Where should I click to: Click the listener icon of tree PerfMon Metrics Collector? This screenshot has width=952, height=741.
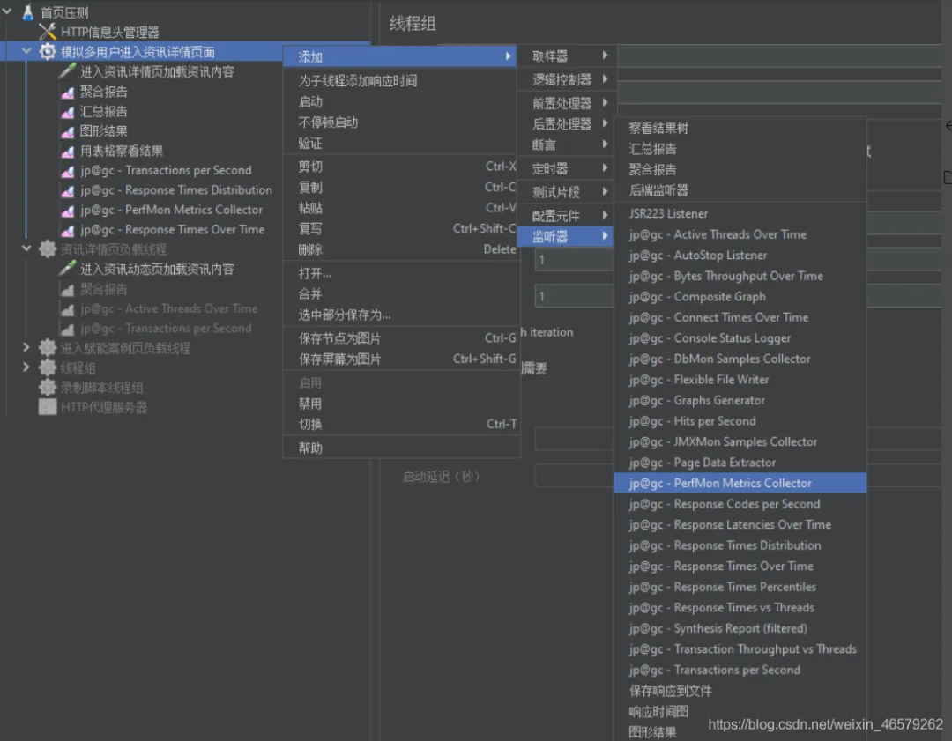pyautogui.click(x=67, y=210)
